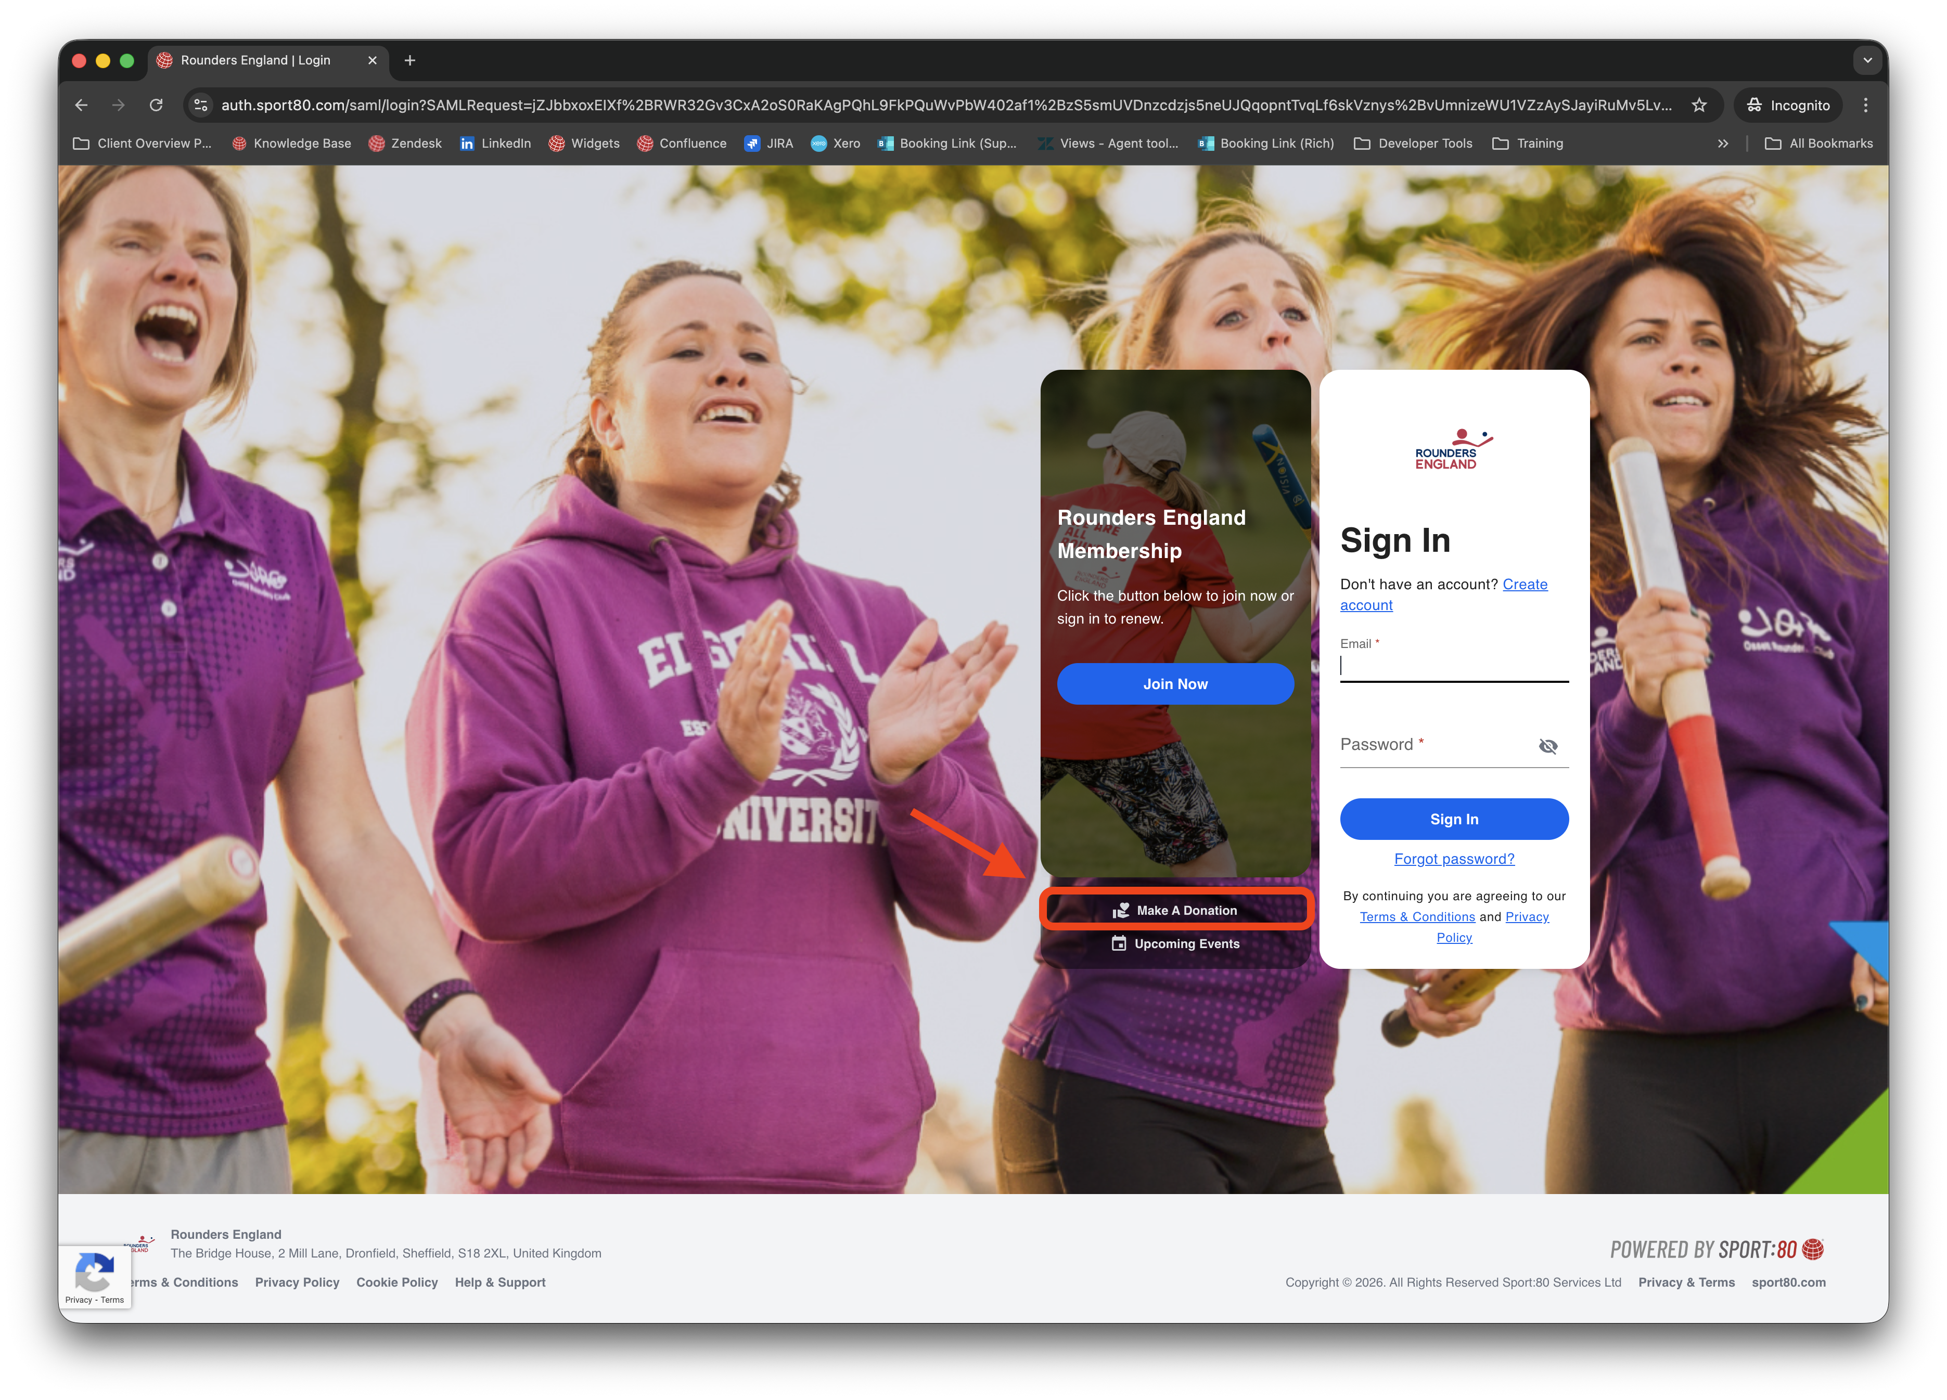Show hidden bookmarks with double chevron

(1722, 143)
